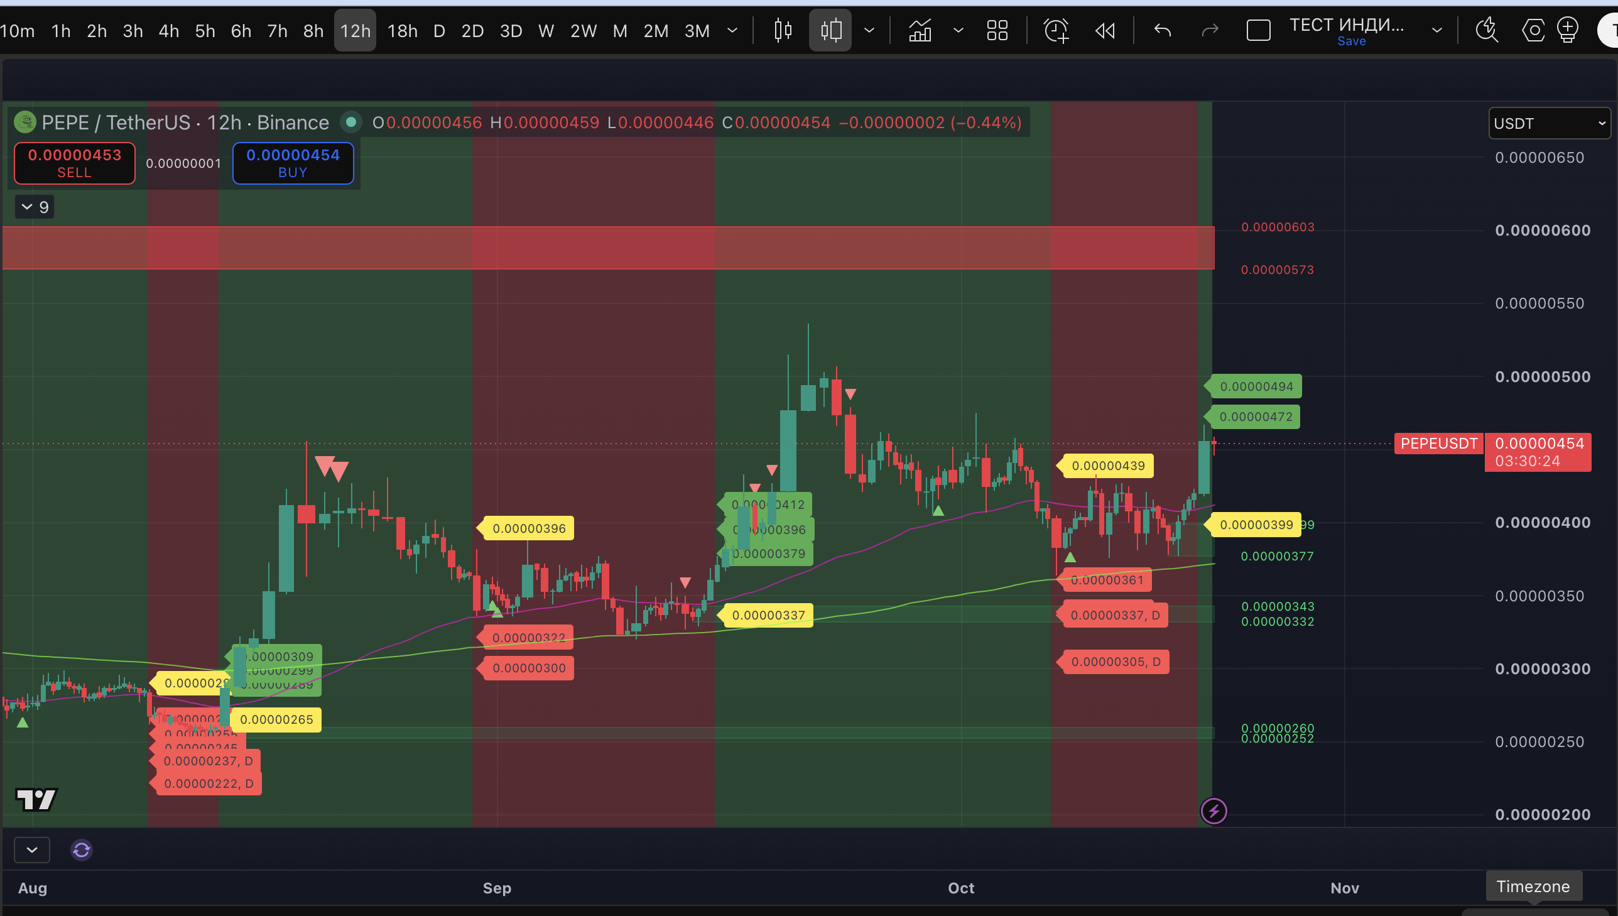1618x916 pixels.
Task: Create a new alert with clock icon
Action: click(x=1056, y=30)
